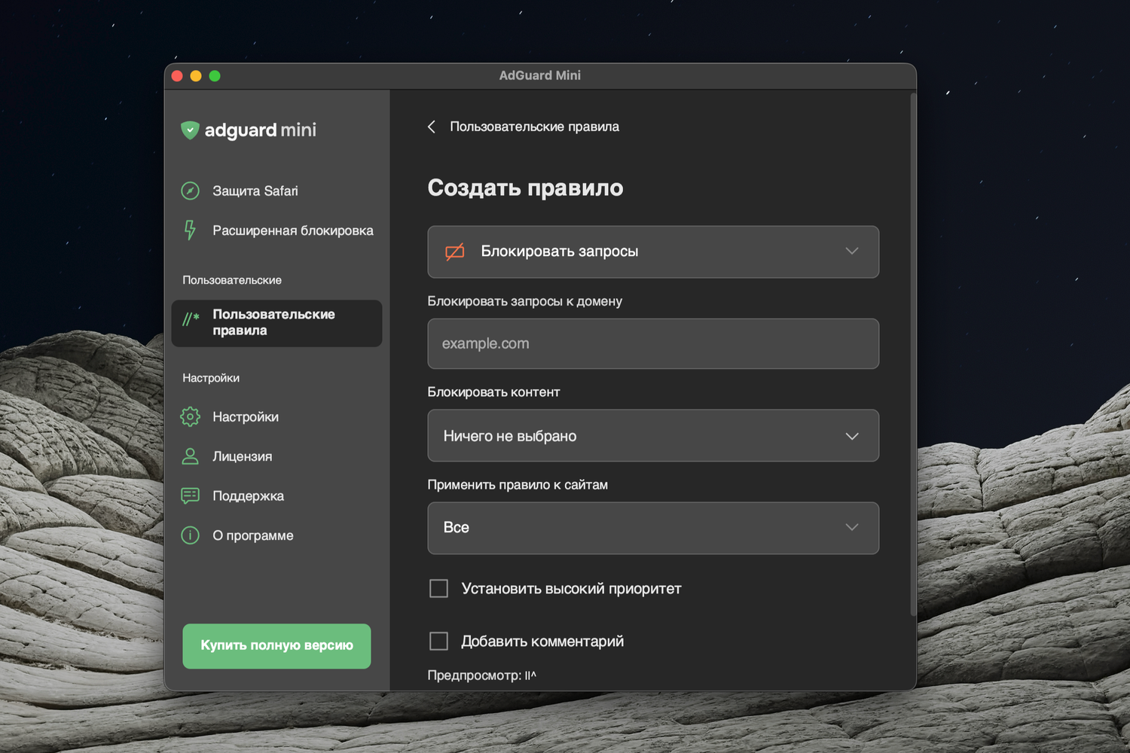This screenshot has width=1130, height=753.
Task: Open the Применить правило к сайтам dropdown
Action: pos(653,528)
